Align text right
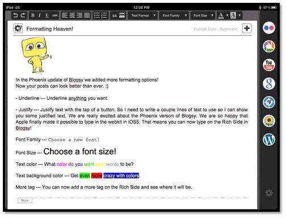This screenshot has height=218, width=286. pyautogui.click(x=79, y=15)
